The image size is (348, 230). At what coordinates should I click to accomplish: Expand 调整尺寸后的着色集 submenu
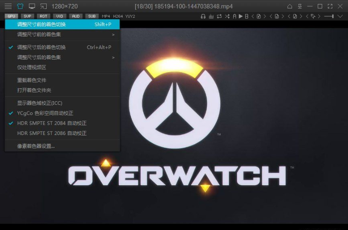62,57
